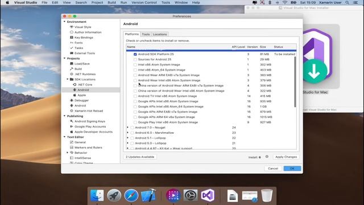Open Spotlight search in menu bar
Image resolution: width=364 pixels, height=205 pixels.
347,2
